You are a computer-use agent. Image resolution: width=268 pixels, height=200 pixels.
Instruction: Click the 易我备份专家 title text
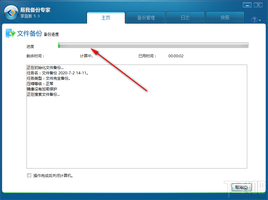(x=35, y=10)
